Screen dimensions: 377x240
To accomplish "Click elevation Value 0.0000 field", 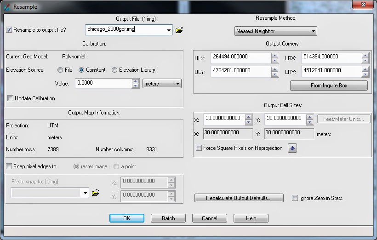I will pos(103,83).
